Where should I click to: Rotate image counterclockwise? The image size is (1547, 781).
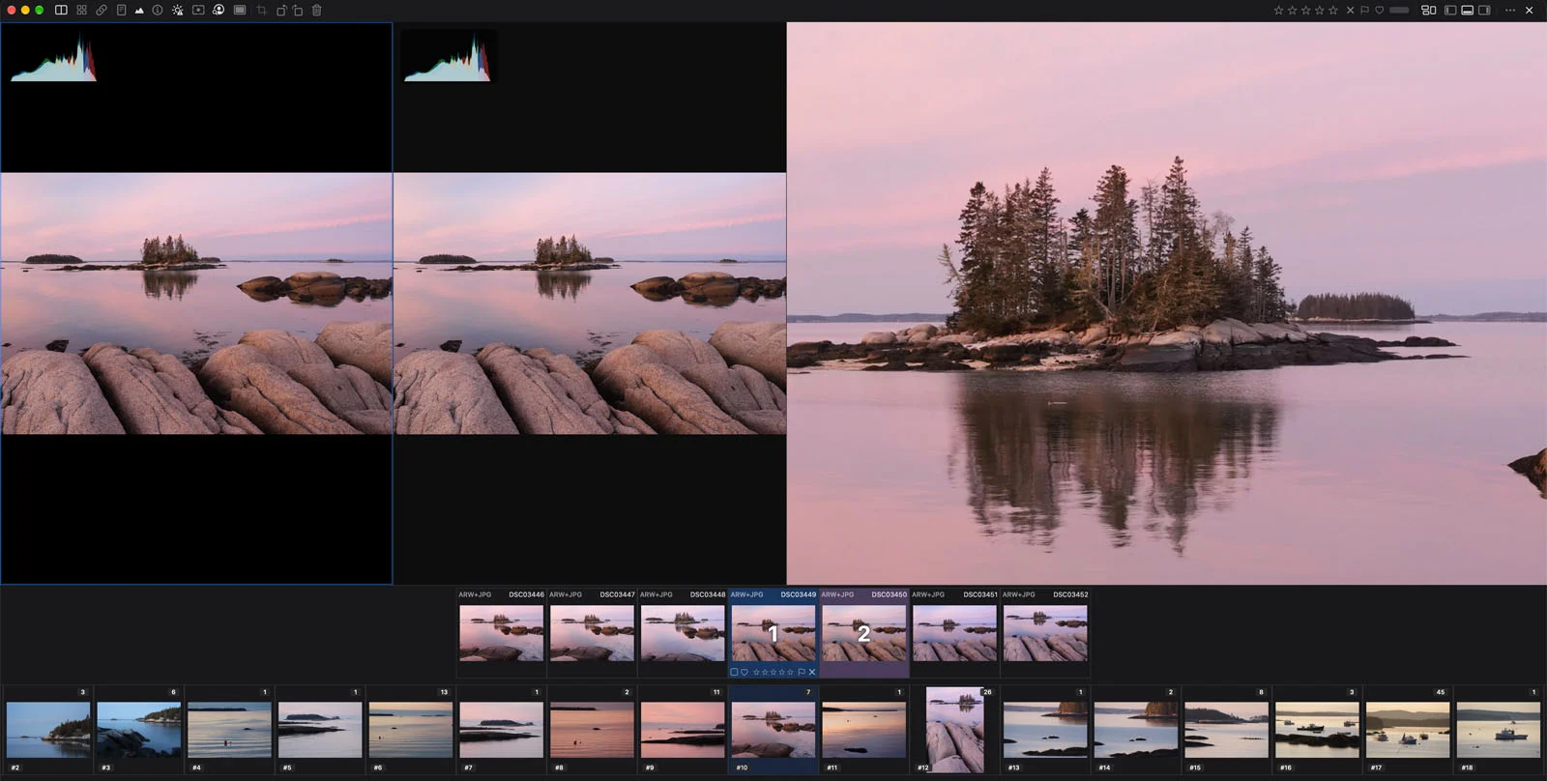281,10
